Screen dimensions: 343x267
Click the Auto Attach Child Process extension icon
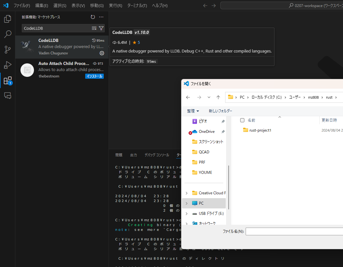point(27,70)
